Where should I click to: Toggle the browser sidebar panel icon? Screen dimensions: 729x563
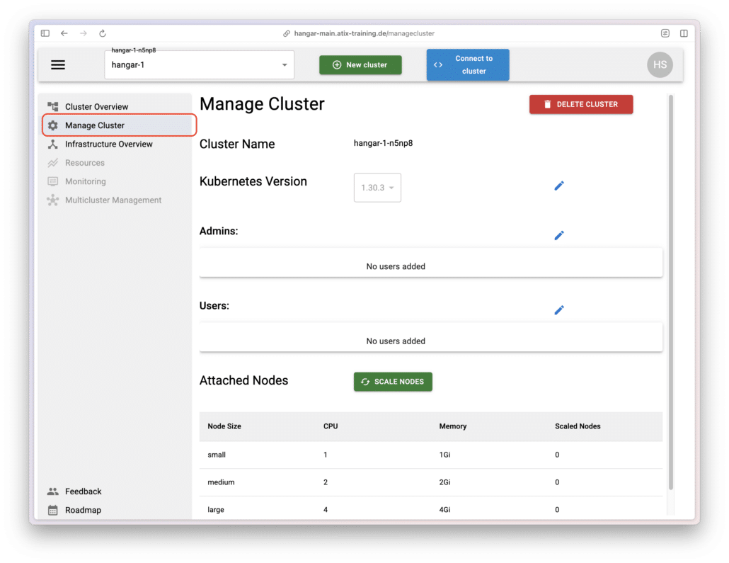(x=45, y=33)
